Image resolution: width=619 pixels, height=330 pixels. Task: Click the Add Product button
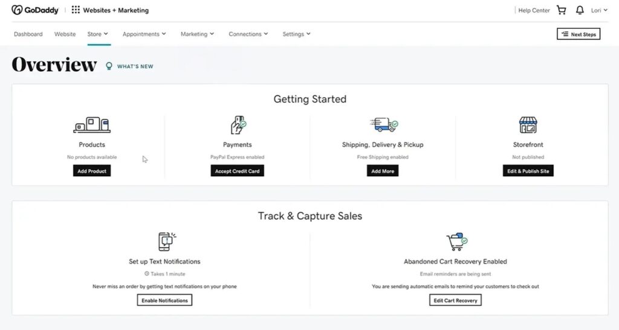coord(92,171)
